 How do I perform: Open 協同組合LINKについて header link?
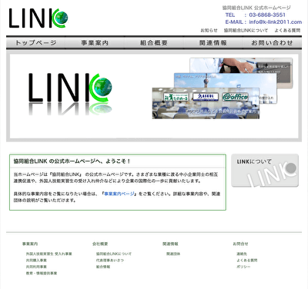[x=246, y=30]
